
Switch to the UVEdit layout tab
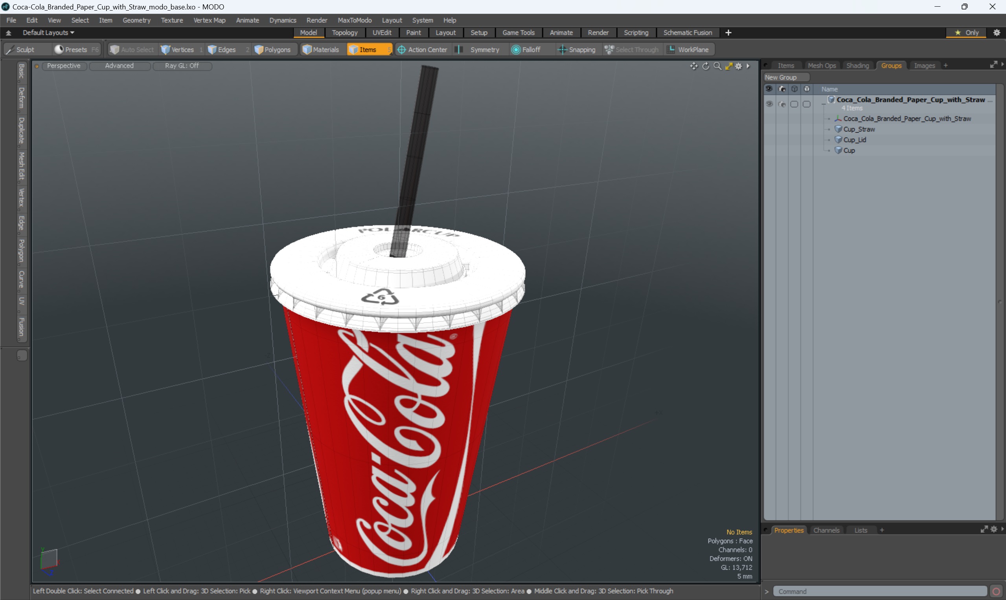click(x=382, y=32)
